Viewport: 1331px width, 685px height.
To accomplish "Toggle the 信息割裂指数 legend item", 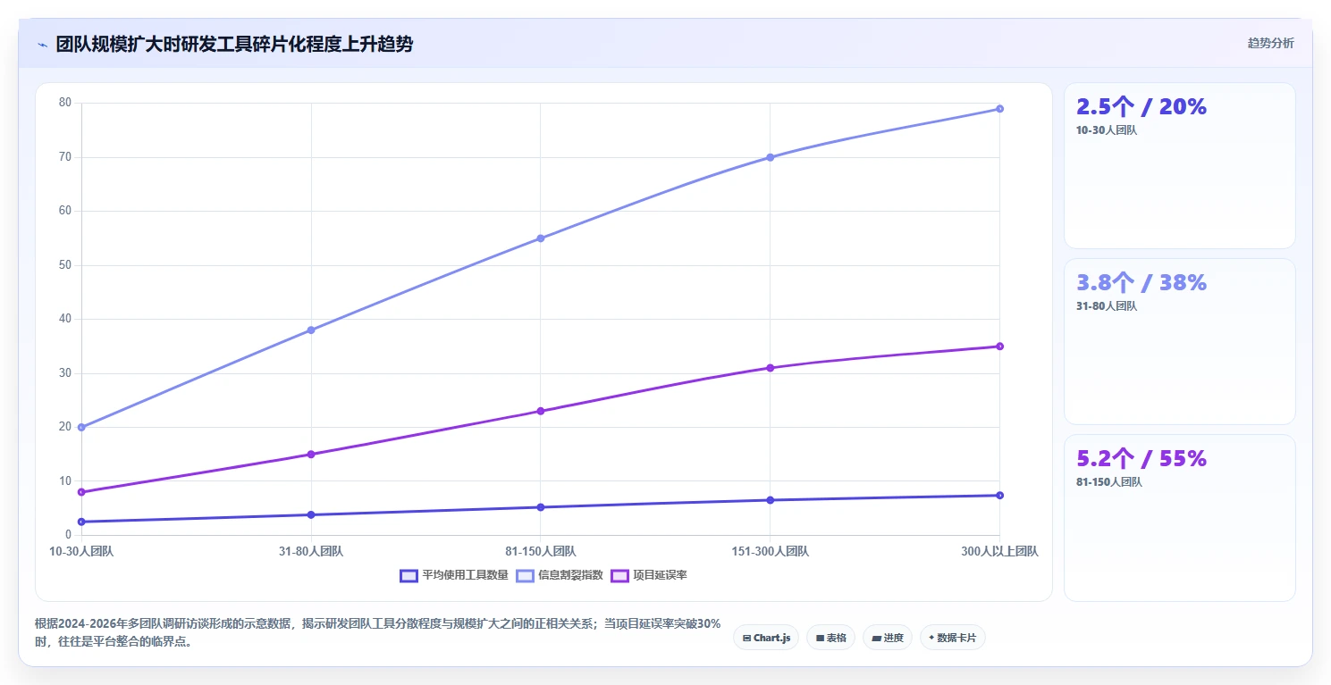I will click(x=560, y=575).
